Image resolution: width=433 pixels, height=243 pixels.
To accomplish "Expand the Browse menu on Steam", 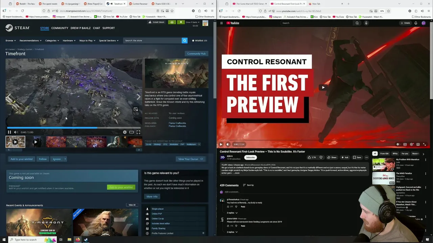I will (x=10, y=40).
